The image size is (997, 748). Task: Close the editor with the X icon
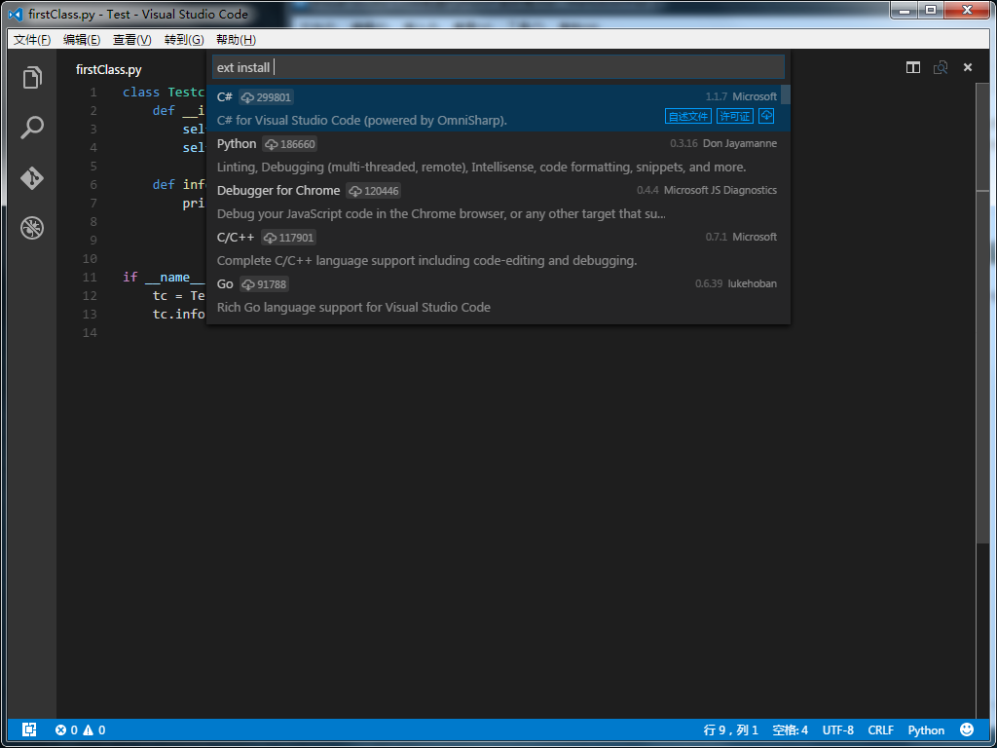point(968,67)
